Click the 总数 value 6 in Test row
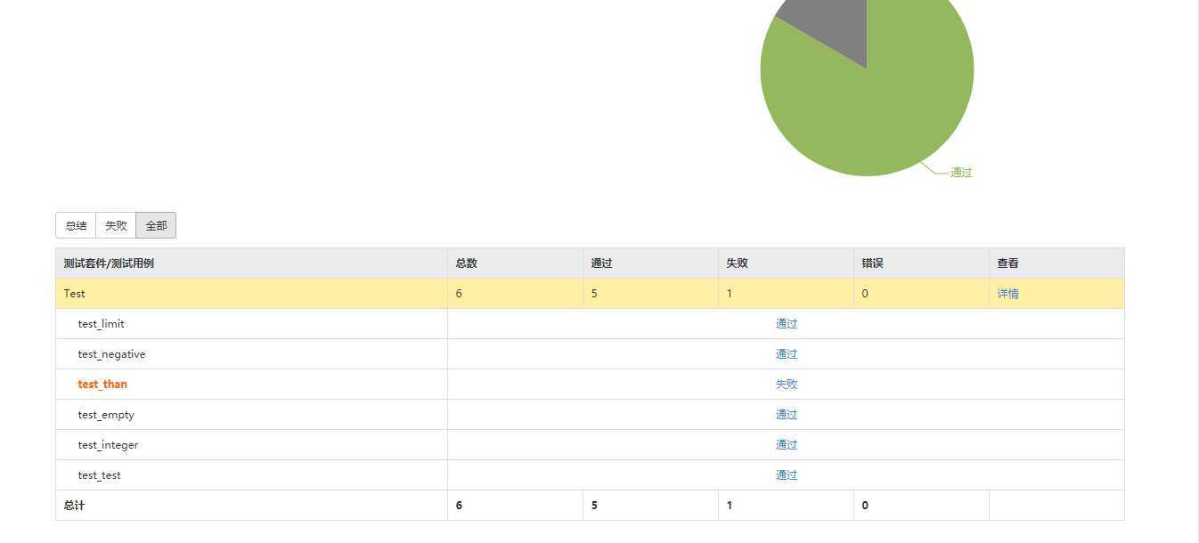This screenshot has width=1199, height=543. point(459,294)
